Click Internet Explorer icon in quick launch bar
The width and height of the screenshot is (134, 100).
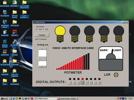click(14, 98)
